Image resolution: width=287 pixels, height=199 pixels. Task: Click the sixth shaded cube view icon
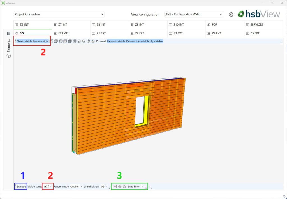75,41
